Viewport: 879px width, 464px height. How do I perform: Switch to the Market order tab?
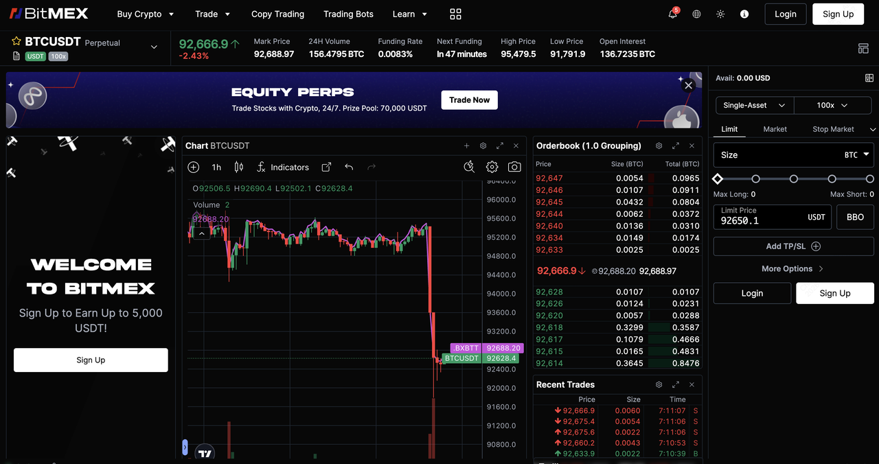(x=775, y=129)
